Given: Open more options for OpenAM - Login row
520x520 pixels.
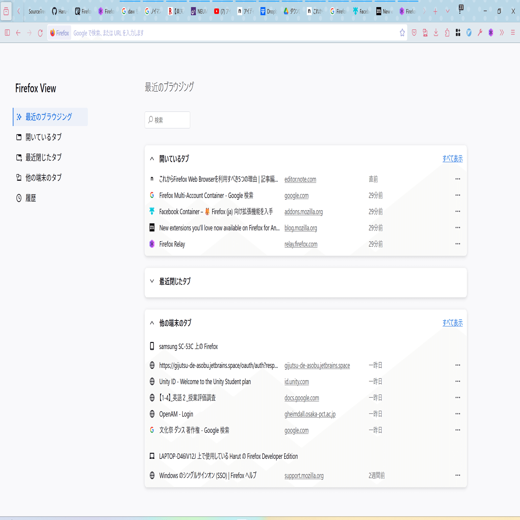Looking at the screenshot, I should [x=458, y=414].
